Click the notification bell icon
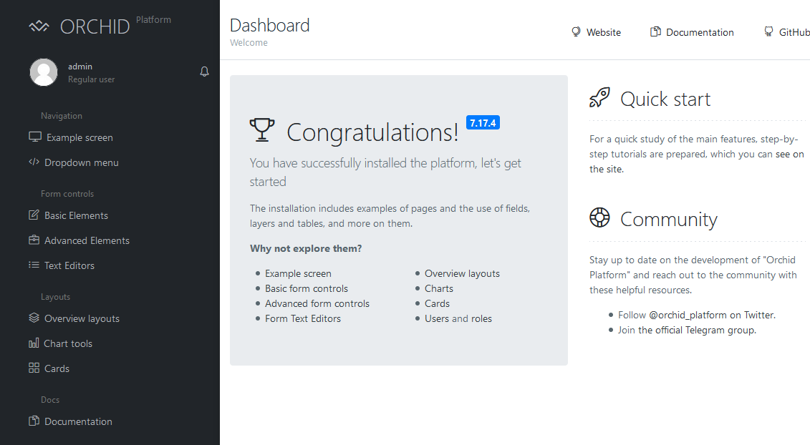Viewport: 810px width, 445px height. 204,72
